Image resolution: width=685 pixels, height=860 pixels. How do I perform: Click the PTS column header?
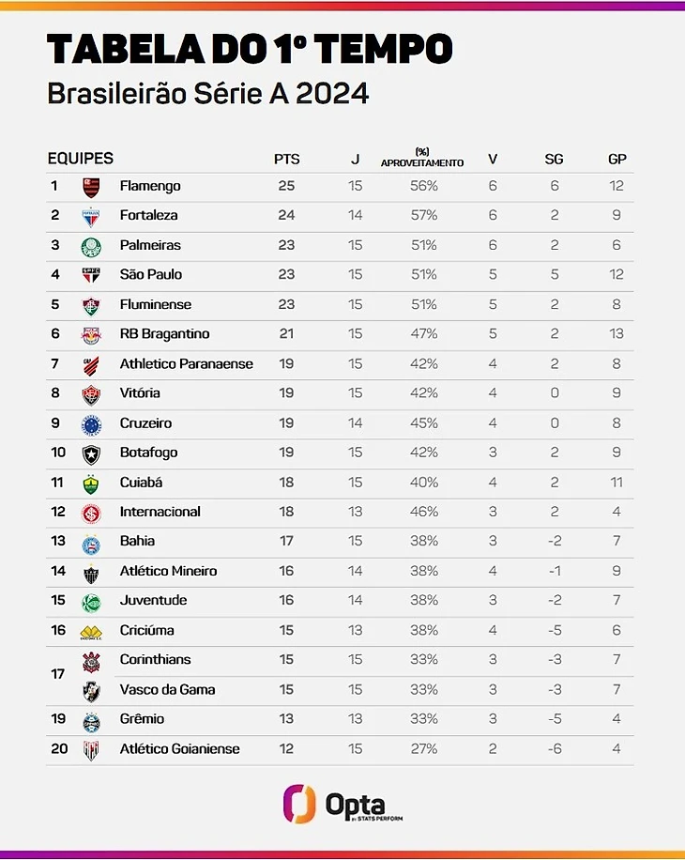click(x=286, y=160)
